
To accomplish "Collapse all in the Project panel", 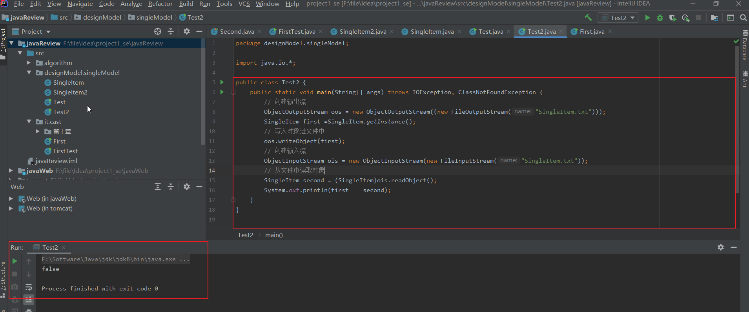I will coord(171,31).
